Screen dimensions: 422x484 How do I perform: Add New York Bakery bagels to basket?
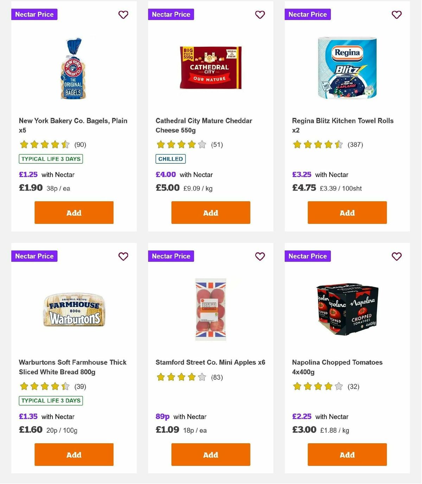point(73,212)
